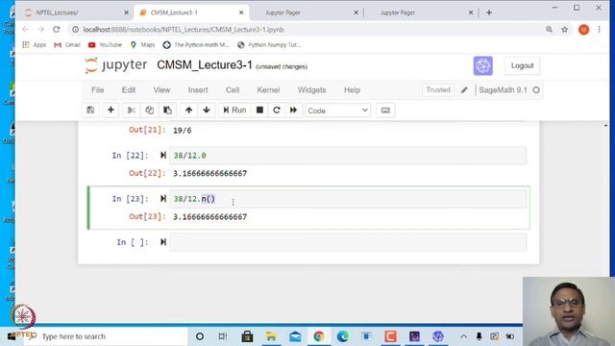Go back in Chrome browser
The width and height of the screenshot is (615, 346).
pos(26,30)
